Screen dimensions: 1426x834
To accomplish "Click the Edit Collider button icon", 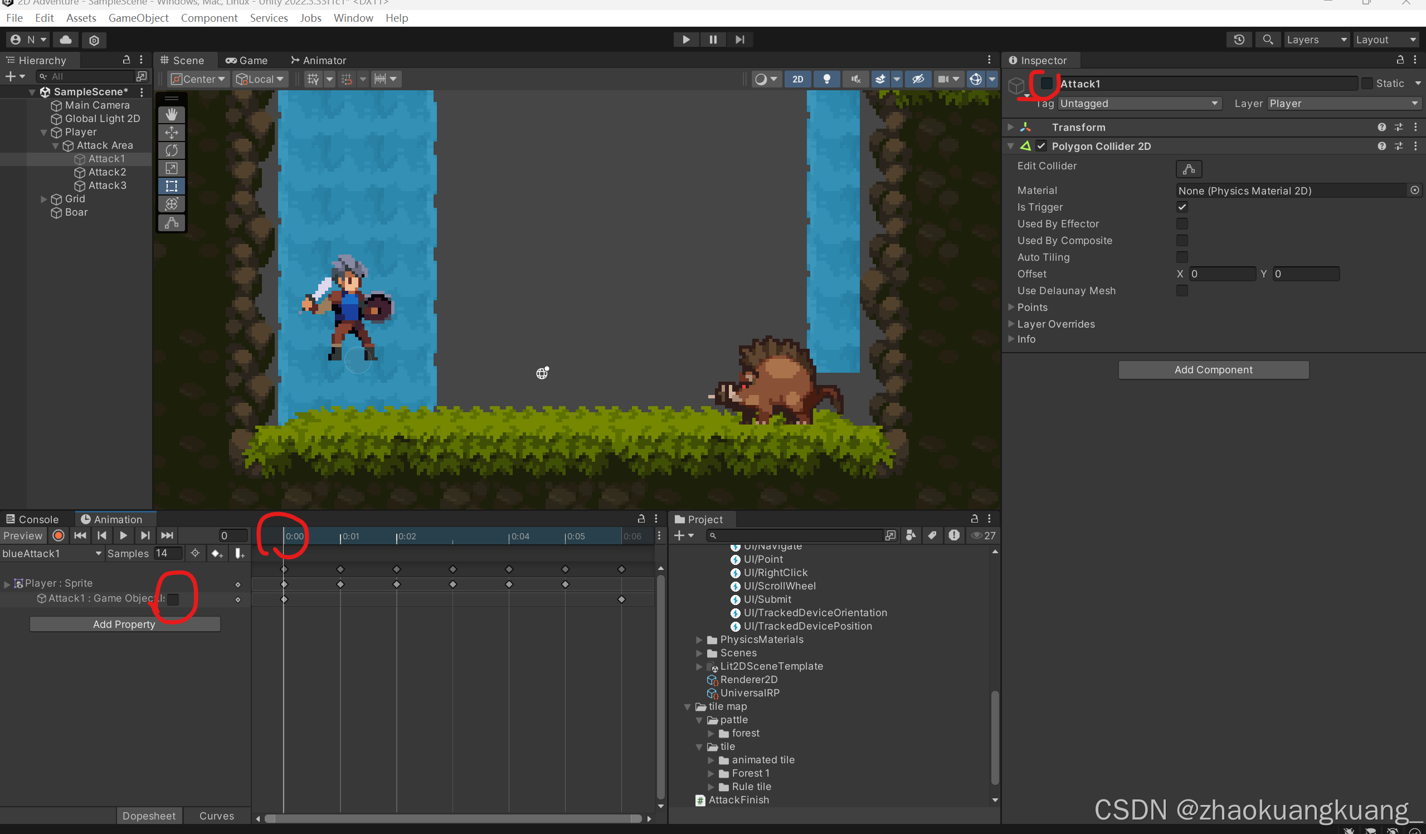I will coord(1188,169).
